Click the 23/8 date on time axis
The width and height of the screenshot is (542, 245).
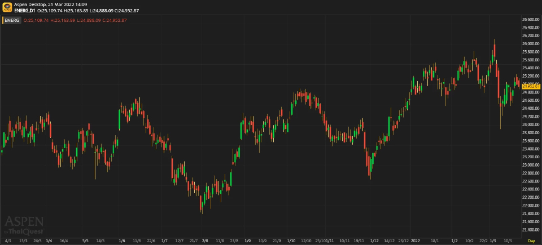coord(234,240)
